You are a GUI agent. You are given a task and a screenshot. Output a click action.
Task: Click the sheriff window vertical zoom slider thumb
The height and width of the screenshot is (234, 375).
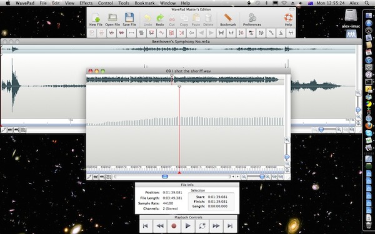point(287,157)
